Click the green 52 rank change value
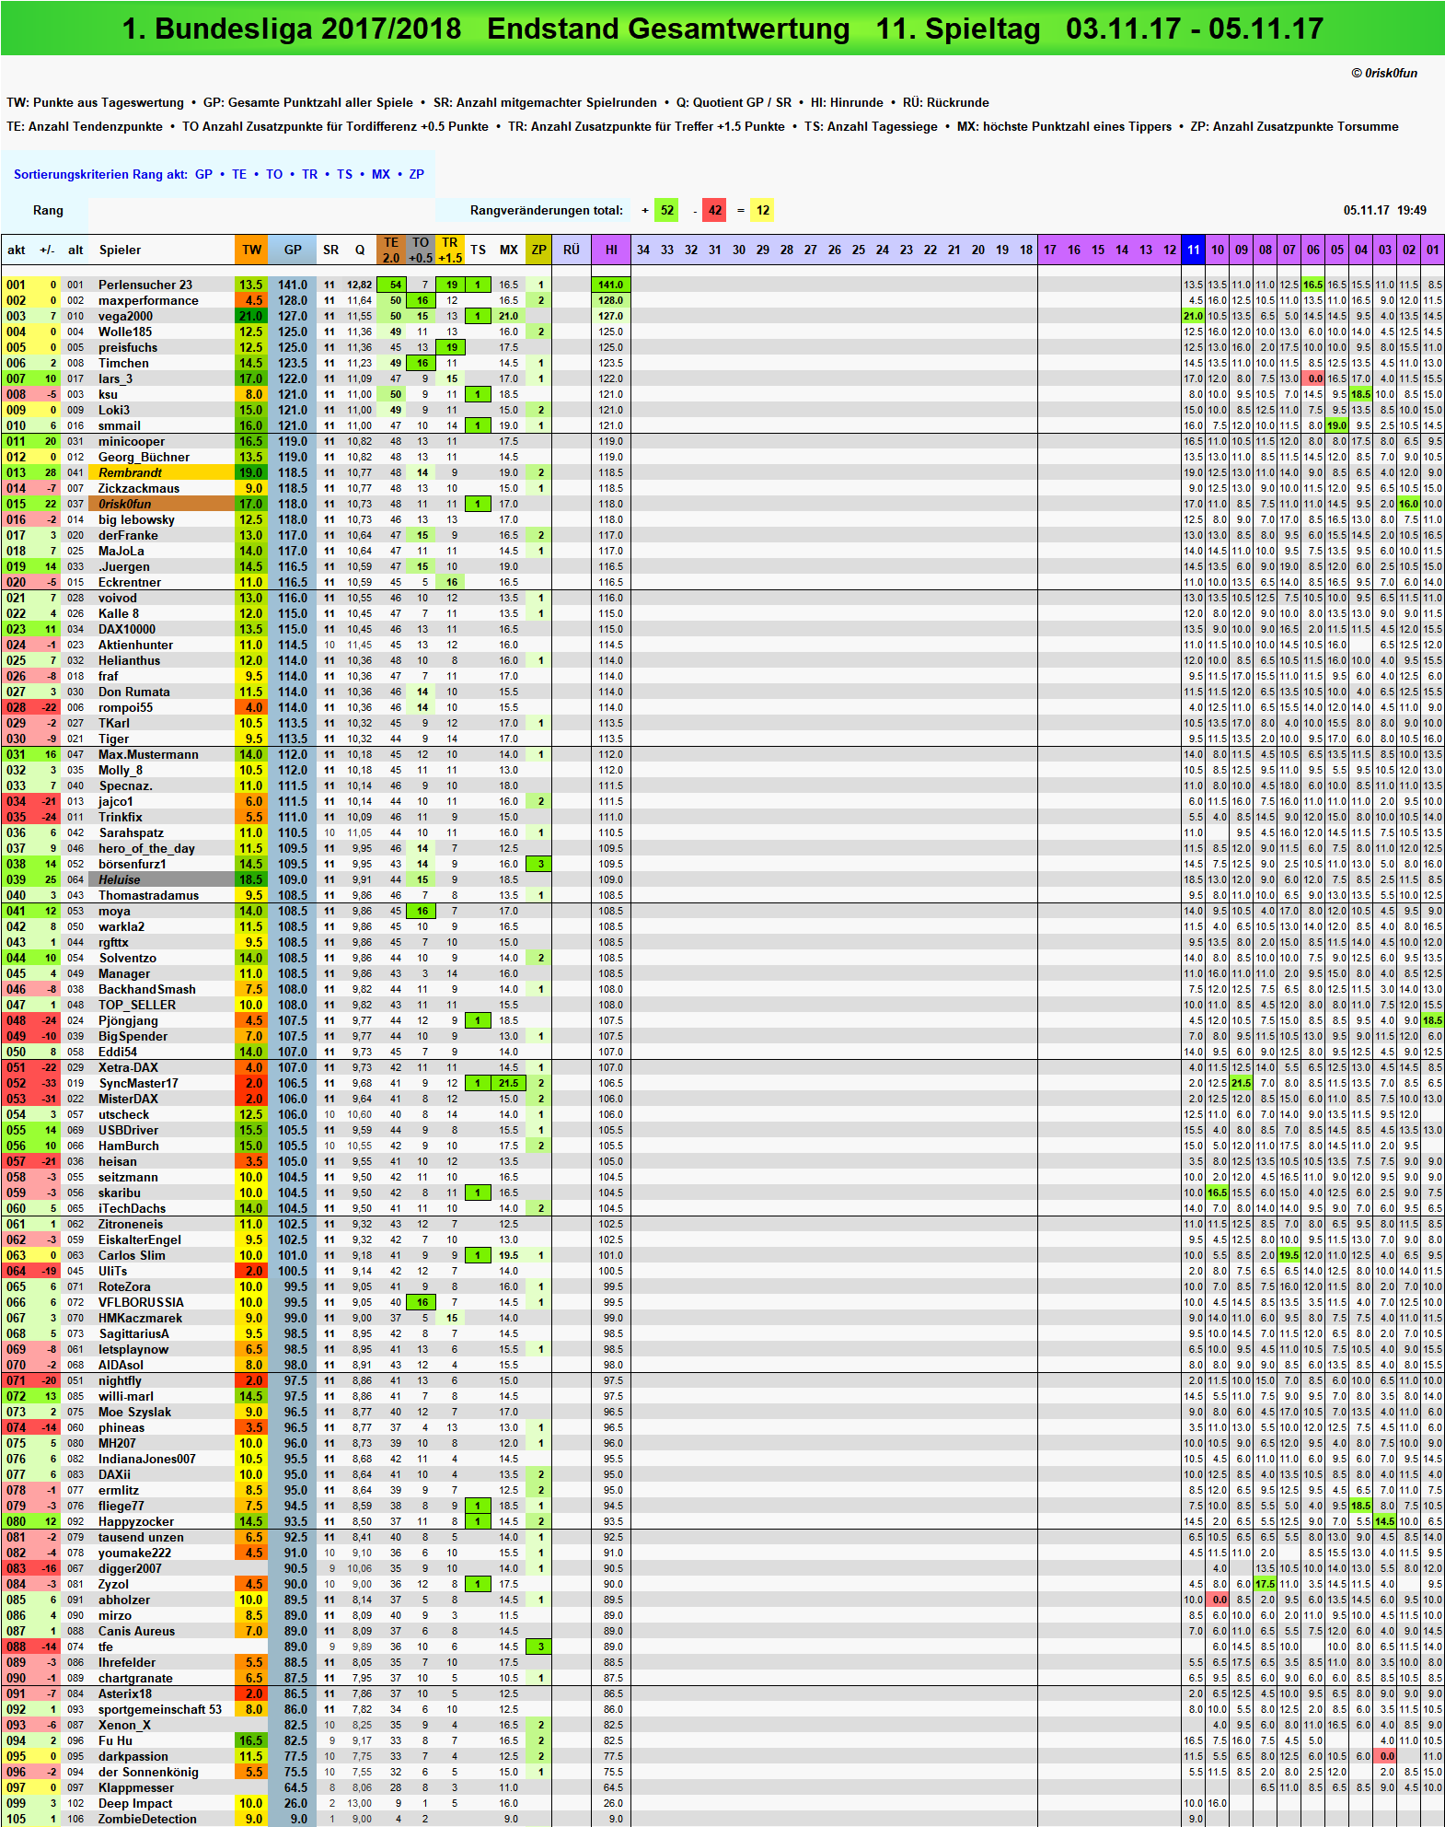The width and height of the screenshot is (1445, 1827). coord(667,210)
